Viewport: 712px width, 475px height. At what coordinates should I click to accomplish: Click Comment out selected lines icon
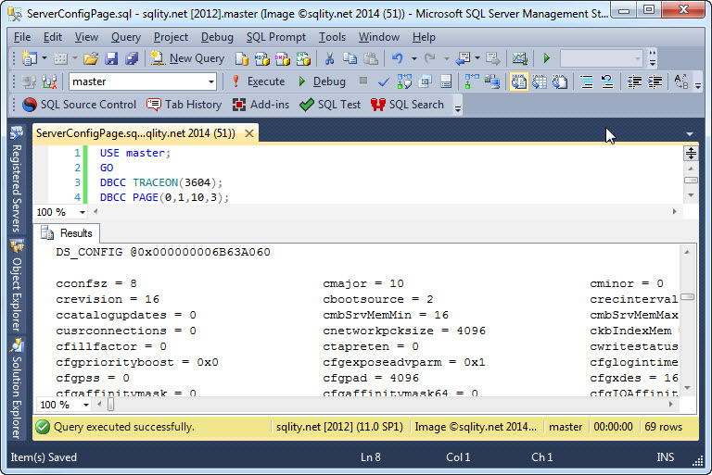(x=587, y=81)
